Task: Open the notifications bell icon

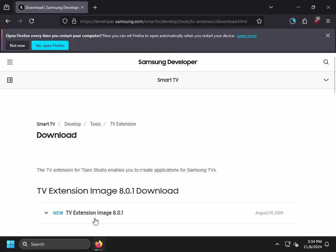Action: (x=327, y=244)
